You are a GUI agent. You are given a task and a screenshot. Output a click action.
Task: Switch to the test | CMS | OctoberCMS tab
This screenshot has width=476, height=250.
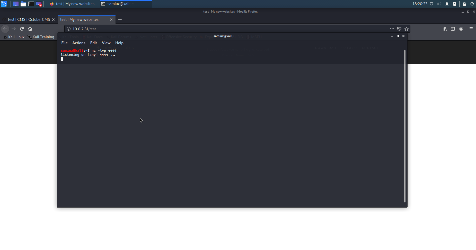pos(29,20)
